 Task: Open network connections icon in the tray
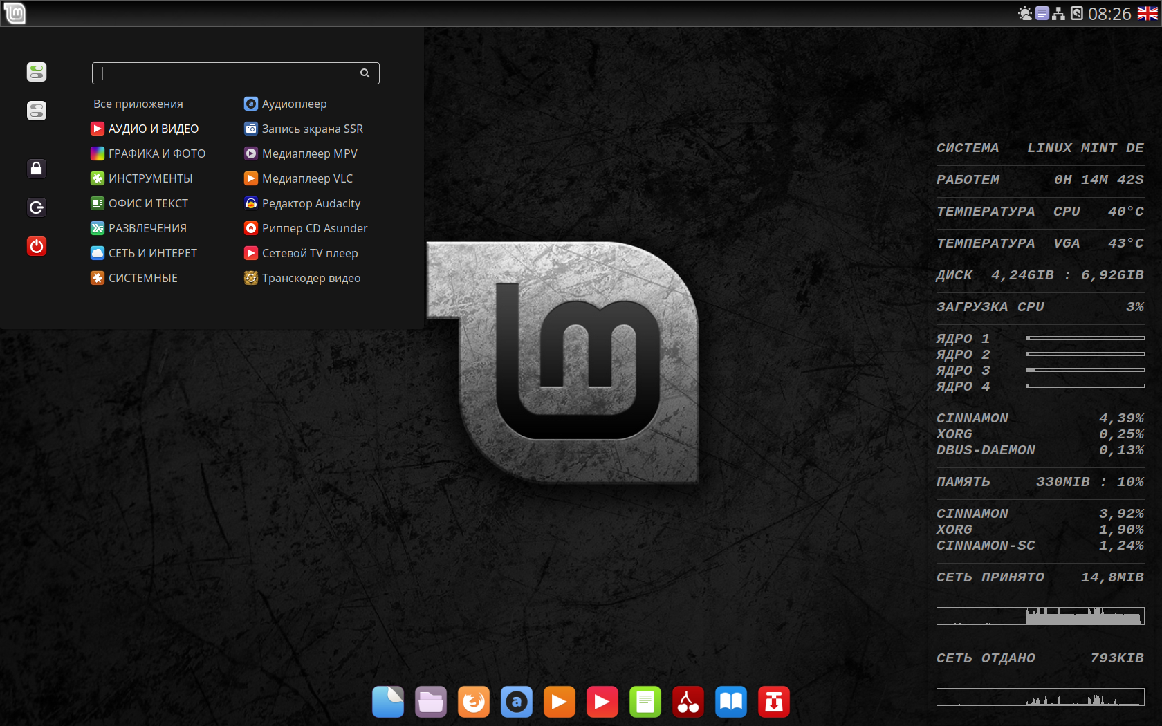pos(1058,13)
